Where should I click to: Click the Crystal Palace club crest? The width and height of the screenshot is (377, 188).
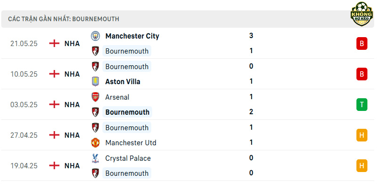[x=96, y=158]
